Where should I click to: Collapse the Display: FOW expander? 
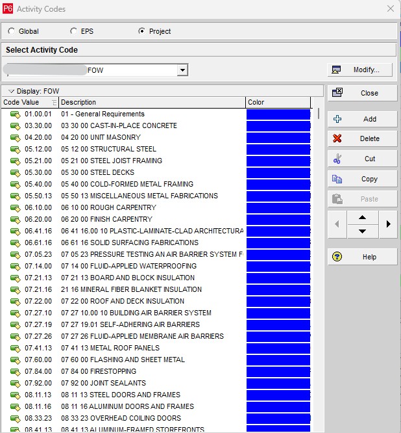click(11, 91)
